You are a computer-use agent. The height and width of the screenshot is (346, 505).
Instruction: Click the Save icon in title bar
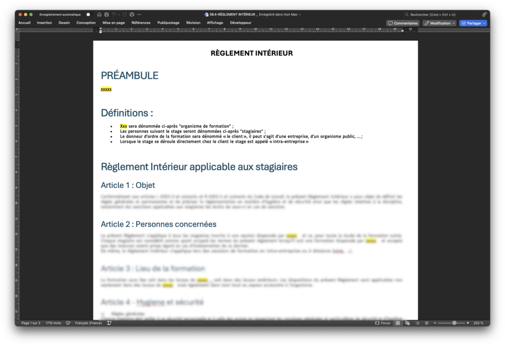point(107,15)
